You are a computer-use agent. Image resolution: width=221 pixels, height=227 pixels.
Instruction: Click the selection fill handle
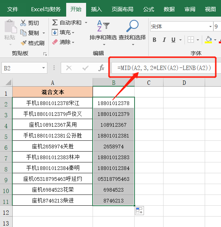tap(134, 205)
